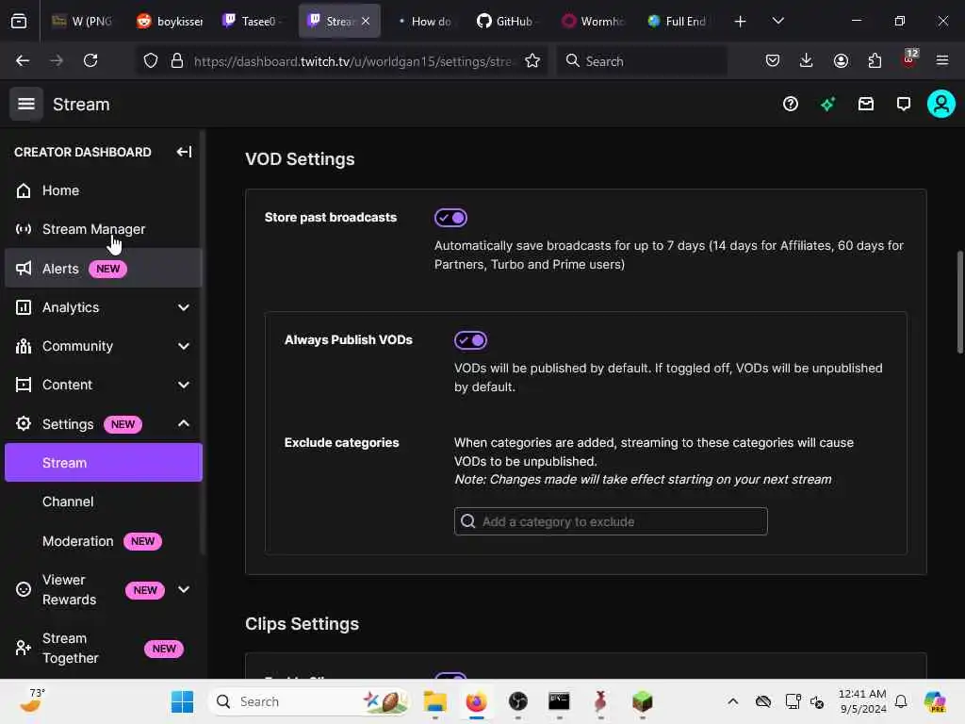Collapse the Settings sidebar section
Image resolution: width=965 pixels, height=724 pixels.
click(184, 423)
